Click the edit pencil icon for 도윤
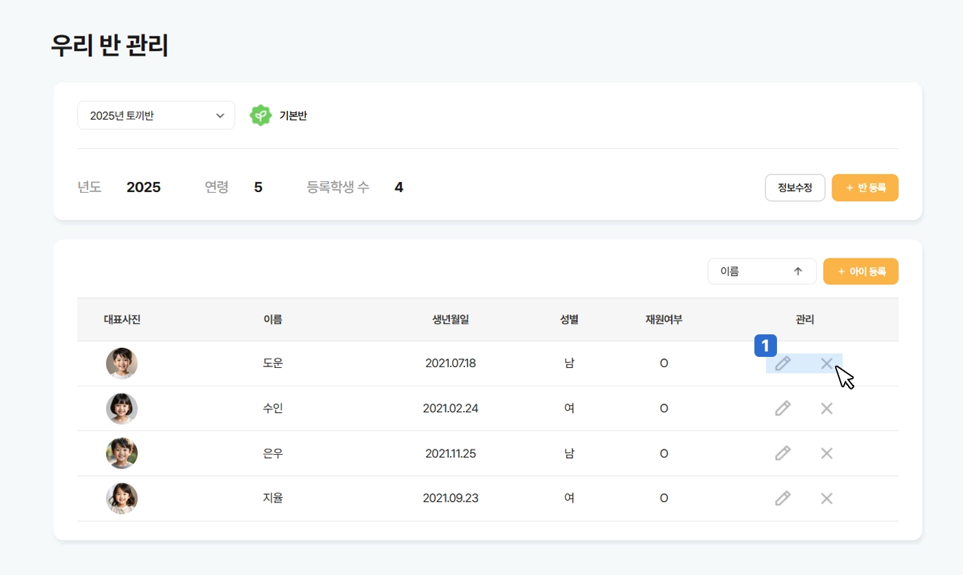Viewport: 963px width, 575px height. [782, 363]
